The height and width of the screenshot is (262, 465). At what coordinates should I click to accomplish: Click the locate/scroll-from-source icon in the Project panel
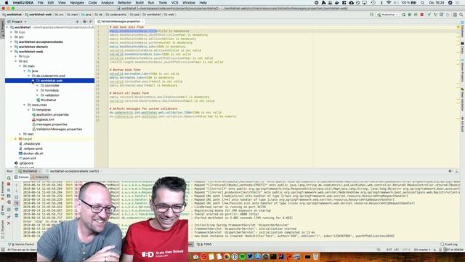pyautogui.click(x=78, y=22)
